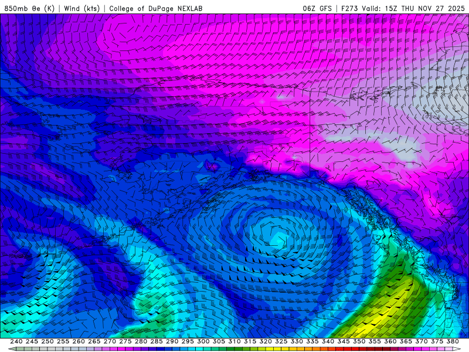Click the 370 value on color scale
The height and width of the screenshot is (352, 469).
(x=421, y=341)
